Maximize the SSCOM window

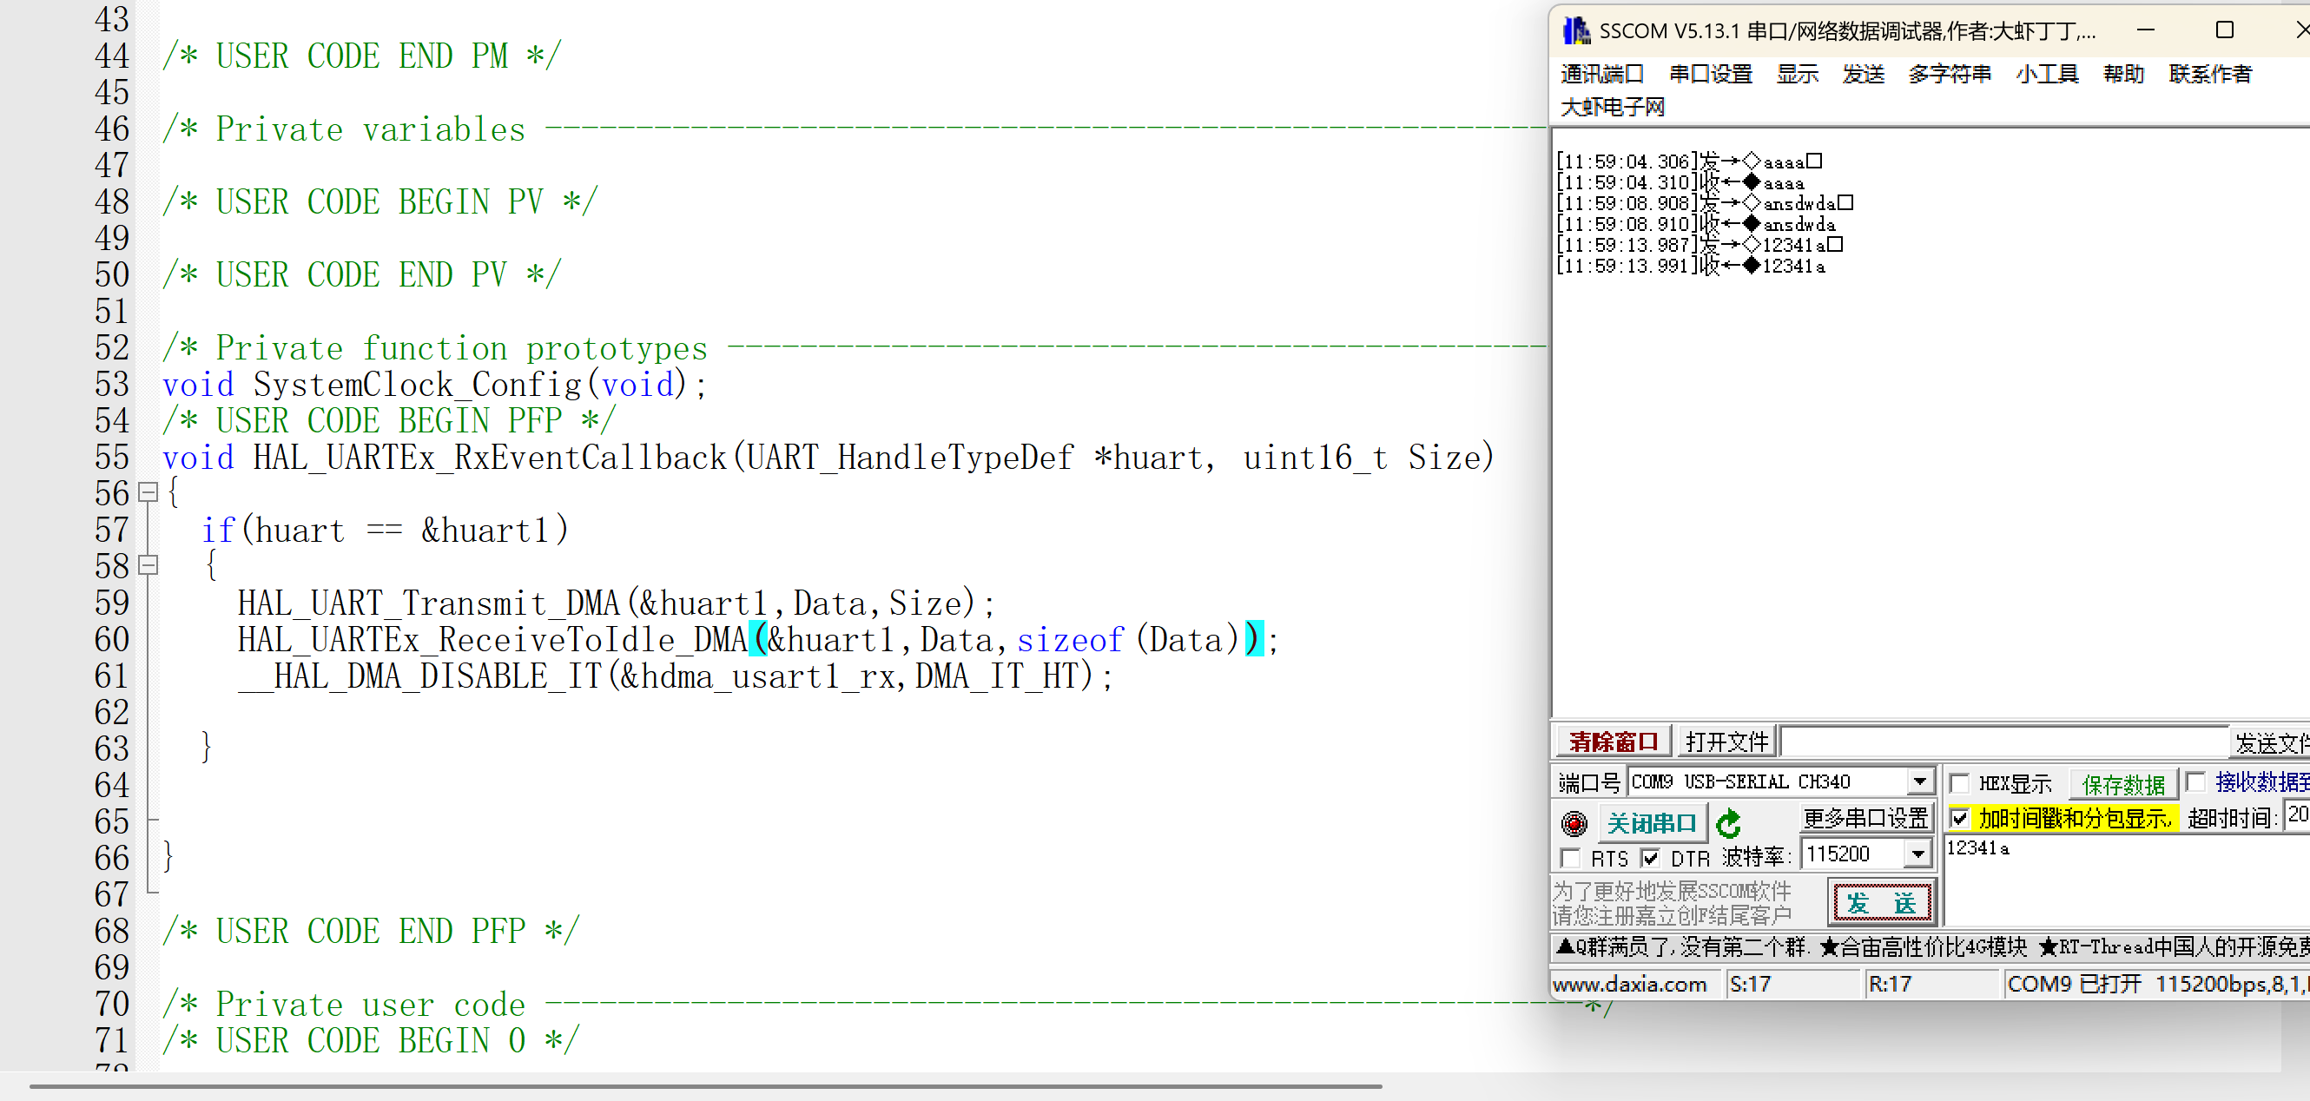pos(2224,30)
